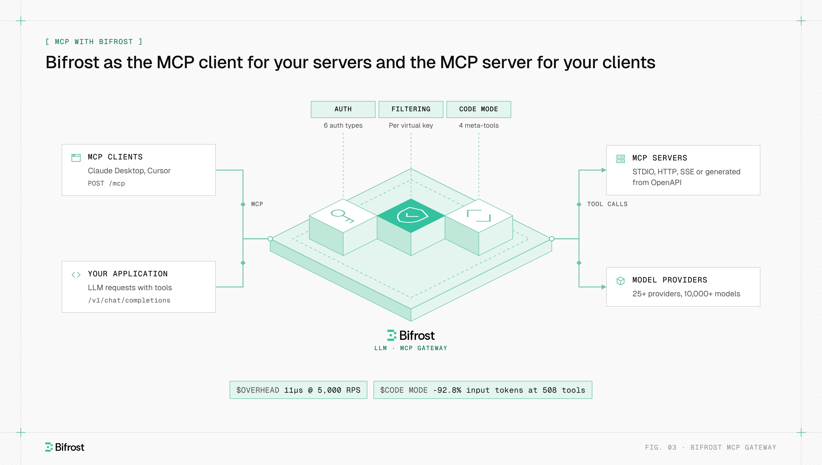Select the AUTH label box
Screen dimensions: 822x465
point(343,109)
